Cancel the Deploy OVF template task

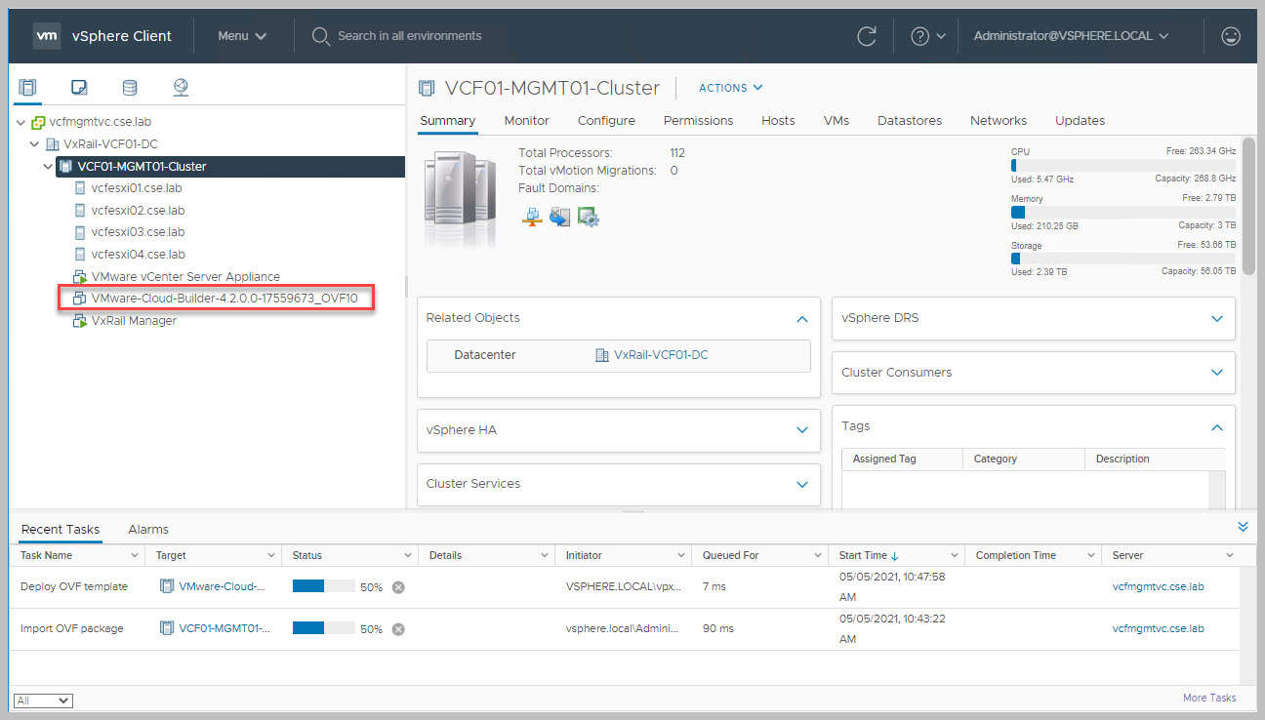point(398,587)
